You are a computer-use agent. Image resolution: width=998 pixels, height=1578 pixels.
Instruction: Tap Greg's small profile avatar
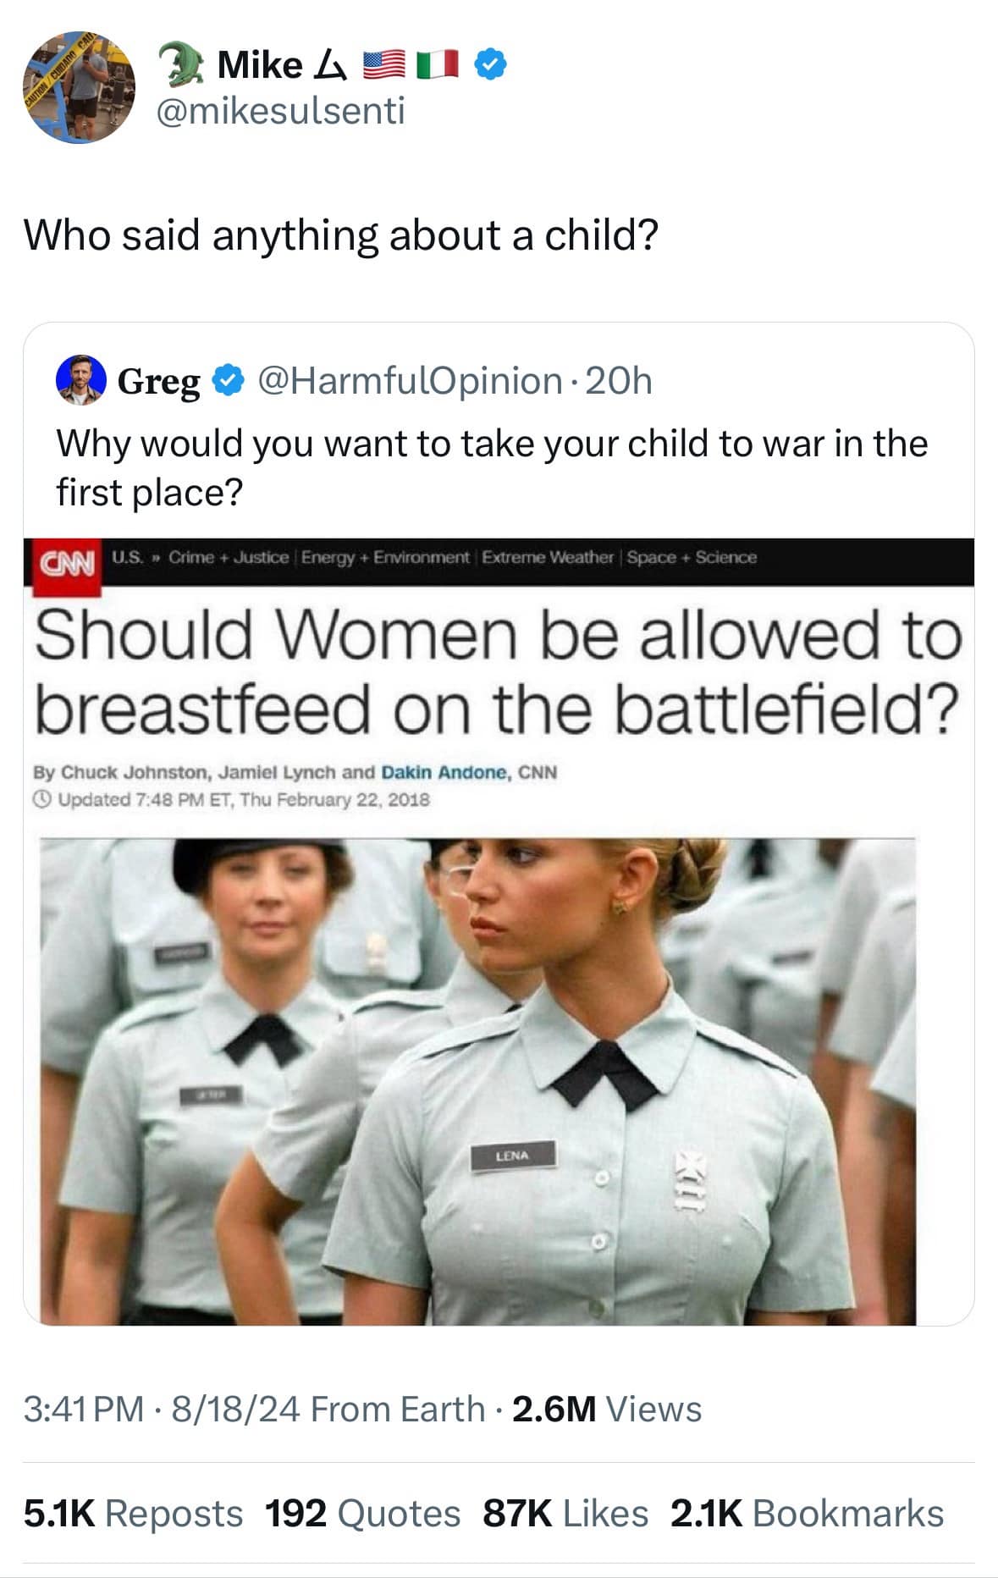tap(80, 380)
